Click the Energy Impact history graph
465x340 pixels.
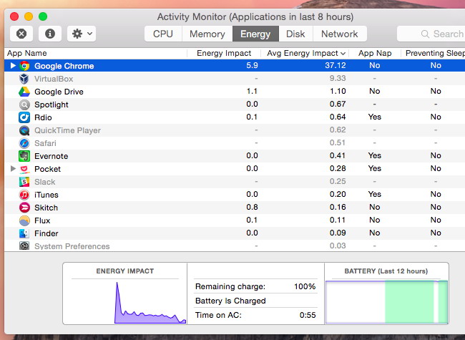coord(150,303)
